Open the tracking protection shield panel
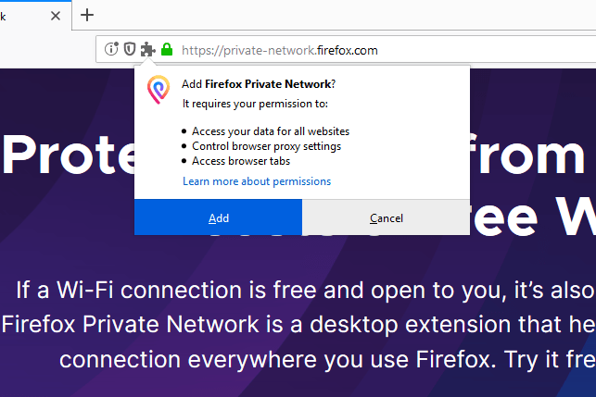 coord(130,50)
